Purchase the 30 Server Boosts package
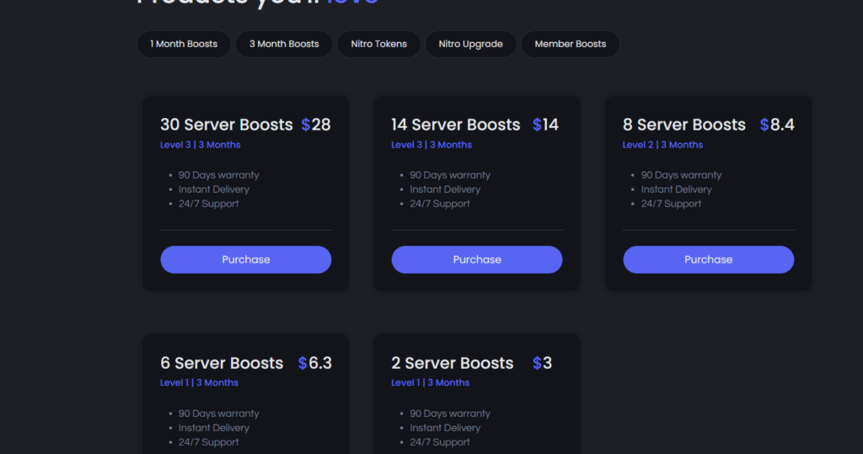The height and width of the screenshot is (454, 863). point(245,259)
